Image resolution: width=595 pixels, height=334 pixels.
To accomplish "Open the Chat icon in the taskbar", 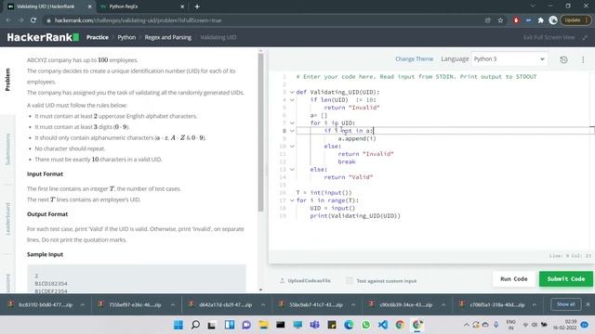I will [x=246, y=325].
